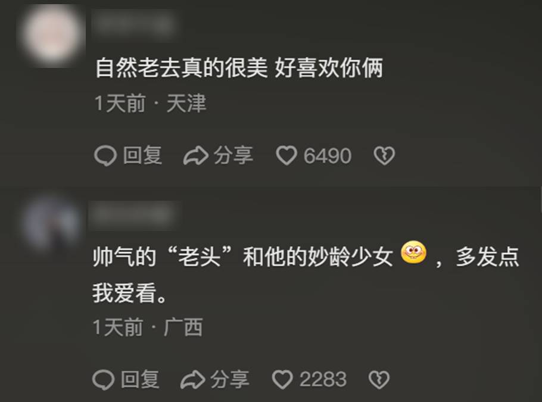
Task: Click 分享 text on the first comment
Action: pos(233,155)
